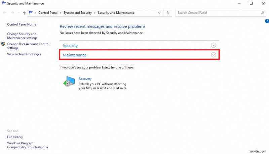269x154 pixels.
Task: Click the flag icon in address bar
Action: pos(31,12)
